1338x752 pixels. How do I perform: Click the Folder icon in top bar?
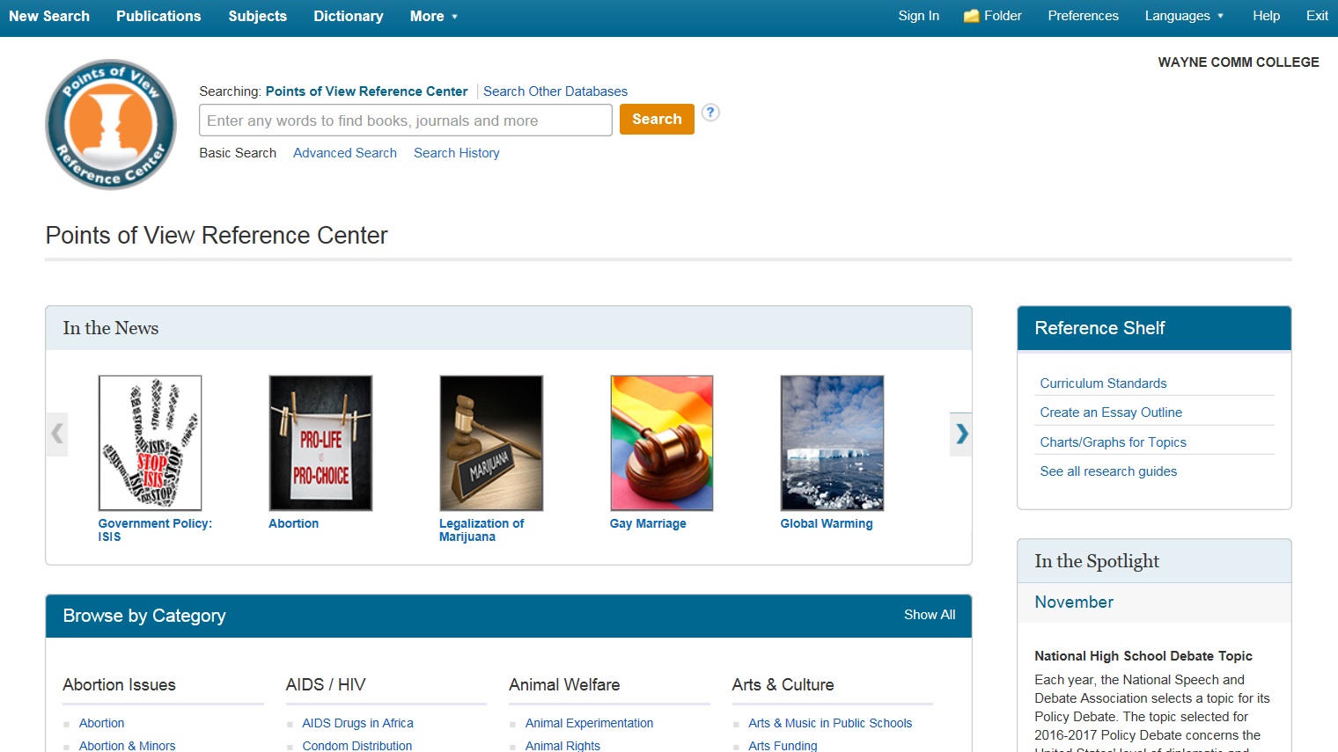tap(972, 16)
